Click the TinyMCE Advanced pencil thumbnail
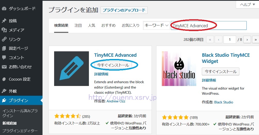 (71, 69)
